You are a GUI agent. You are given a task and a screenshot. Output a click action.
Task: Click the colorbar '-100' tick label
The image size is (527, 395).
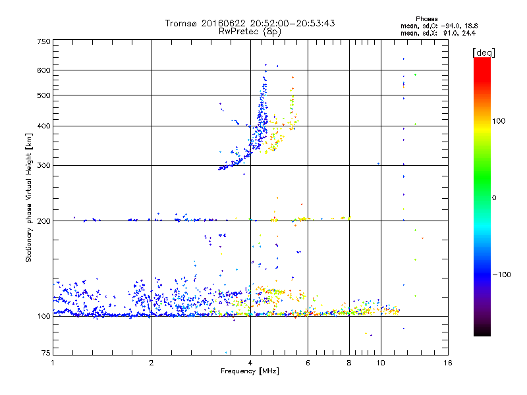click(501, 275)
